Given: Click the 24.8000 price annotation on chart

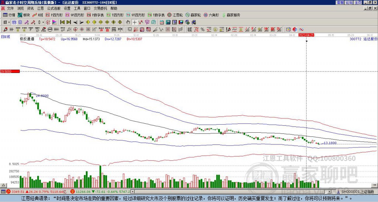Looking at the screenshot, I should click(42, 96).
